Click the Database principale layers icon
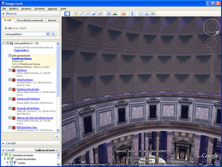Viewport: 222px width, 167px height. click(x=10, y=155)
